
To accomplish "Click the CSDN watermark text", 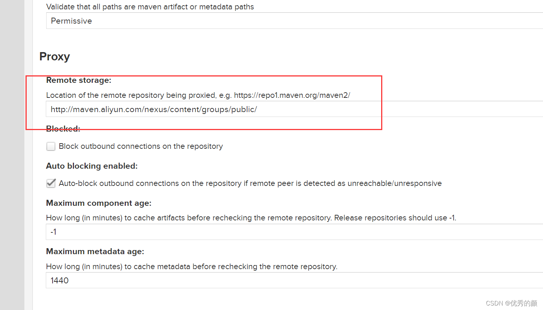I will [x=511, y=303].
